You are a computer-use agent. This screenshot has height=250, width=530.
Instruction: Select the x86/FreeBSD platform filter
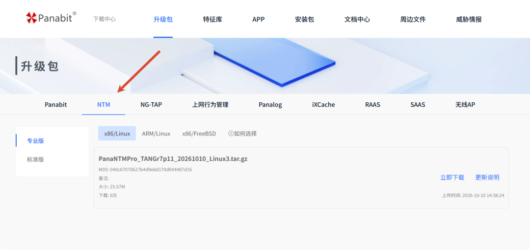(199, 134)
